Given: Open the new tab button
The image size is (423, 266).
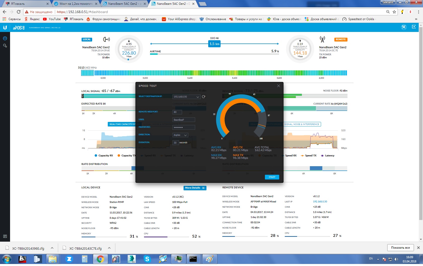Looking at the screenshot, I should click(202, 4).
